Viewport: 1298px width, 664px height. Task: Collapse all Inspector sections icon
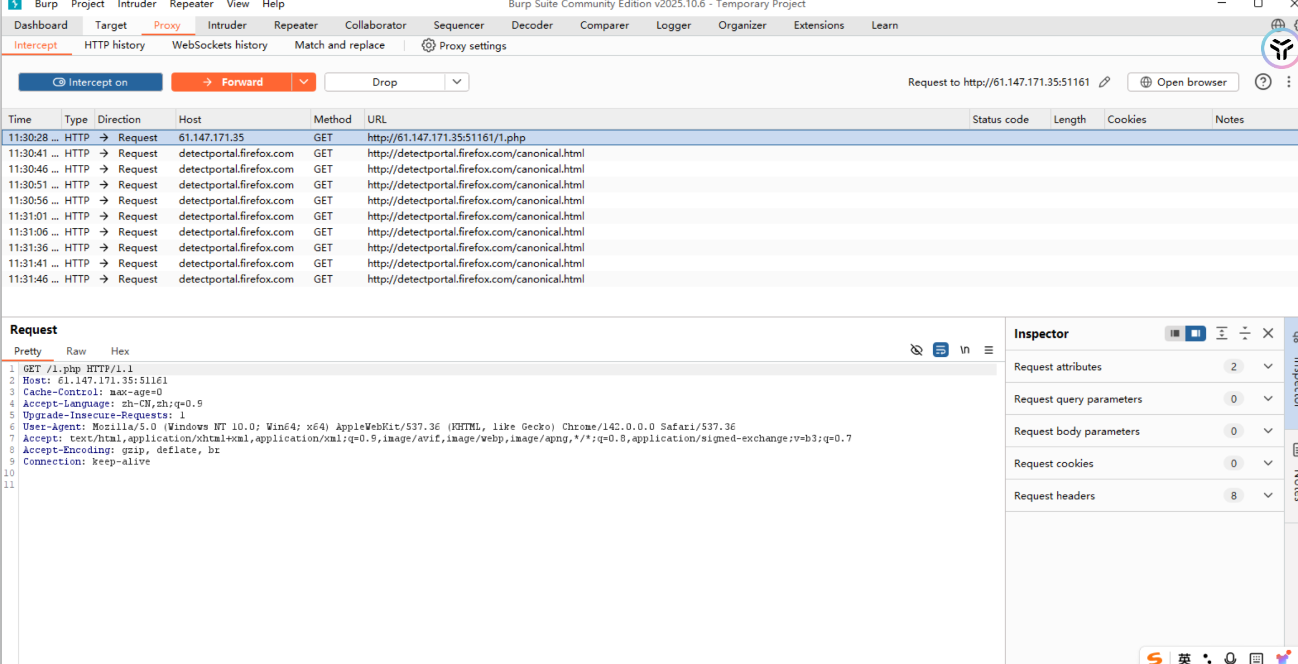point(1244,333)
